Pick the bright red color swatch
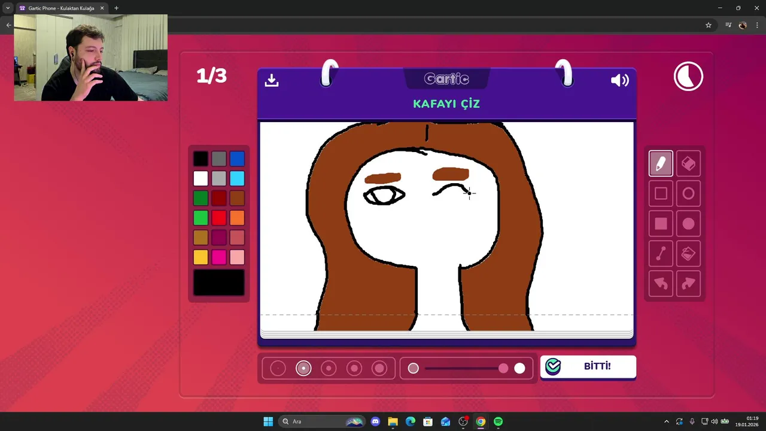 click(x=219, y=218)
